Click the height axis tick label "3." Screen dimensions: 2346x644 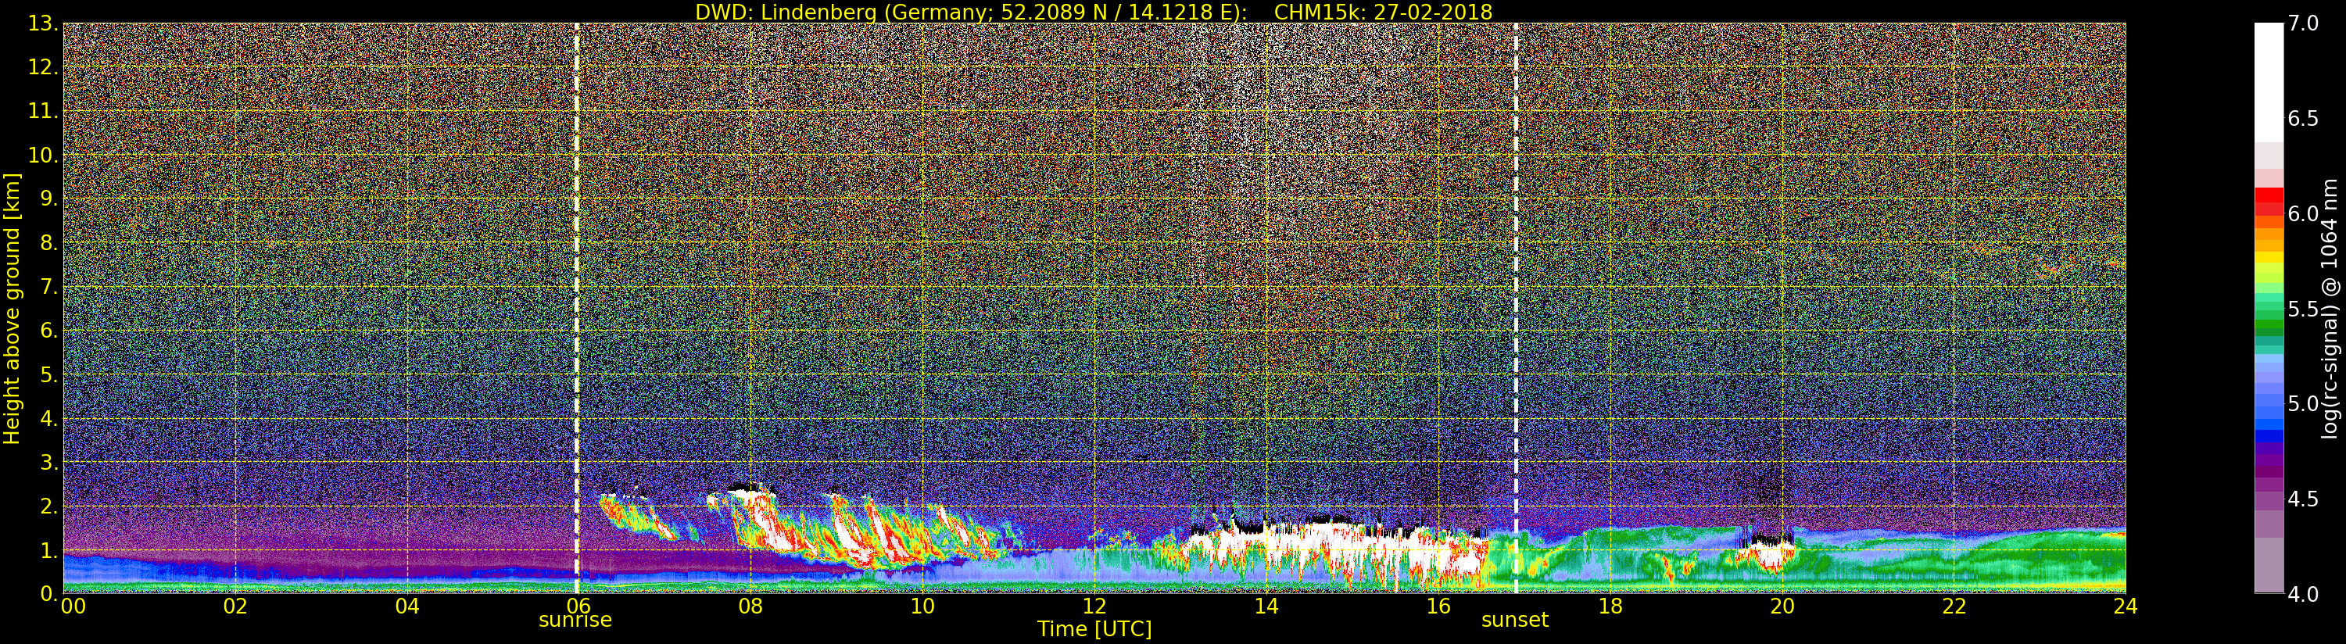tap(49, 462)
